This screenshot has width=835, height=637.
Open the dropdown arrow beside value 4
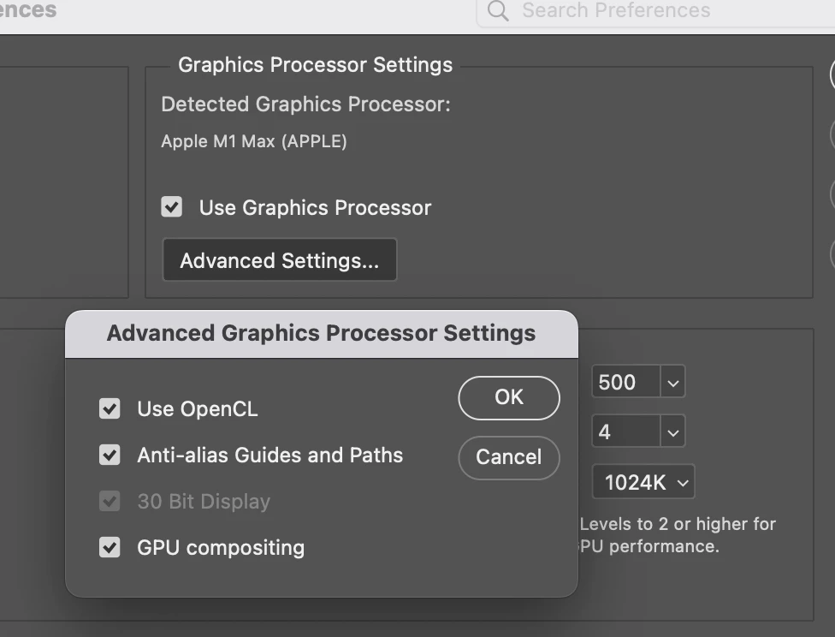(x=673, y=432)
